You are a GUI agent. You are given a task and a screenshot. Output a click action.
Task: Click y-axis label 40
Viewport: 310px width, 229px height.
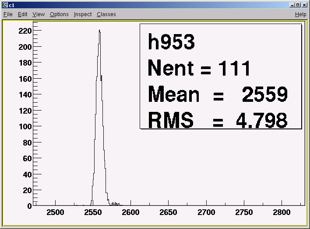27,174
